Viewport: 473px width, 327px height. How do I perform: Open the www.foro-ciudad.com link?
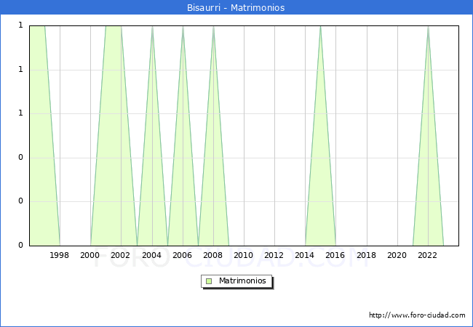click(x=417, y=315)
